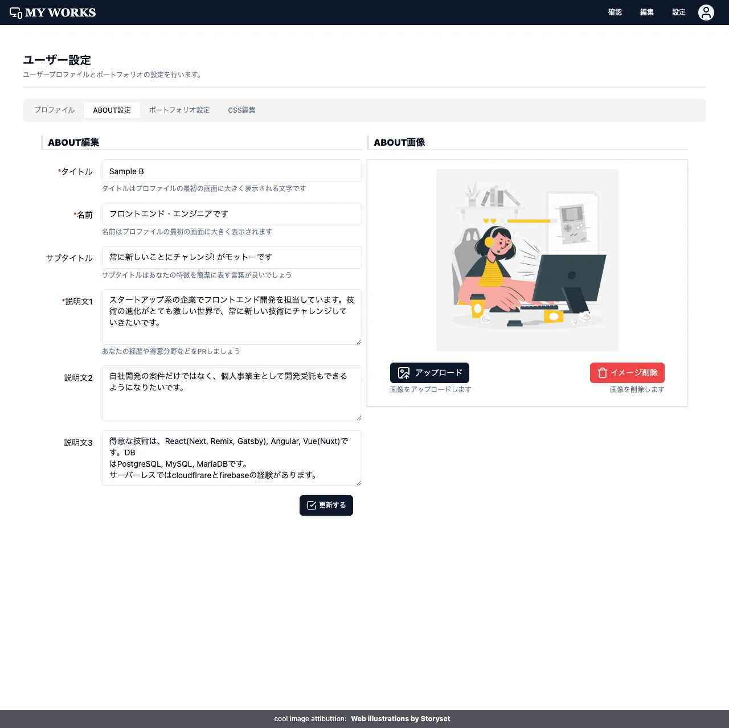Select the ABOUT設定 tab
This screenshot has width=729, height=728.
coord(112,110)
